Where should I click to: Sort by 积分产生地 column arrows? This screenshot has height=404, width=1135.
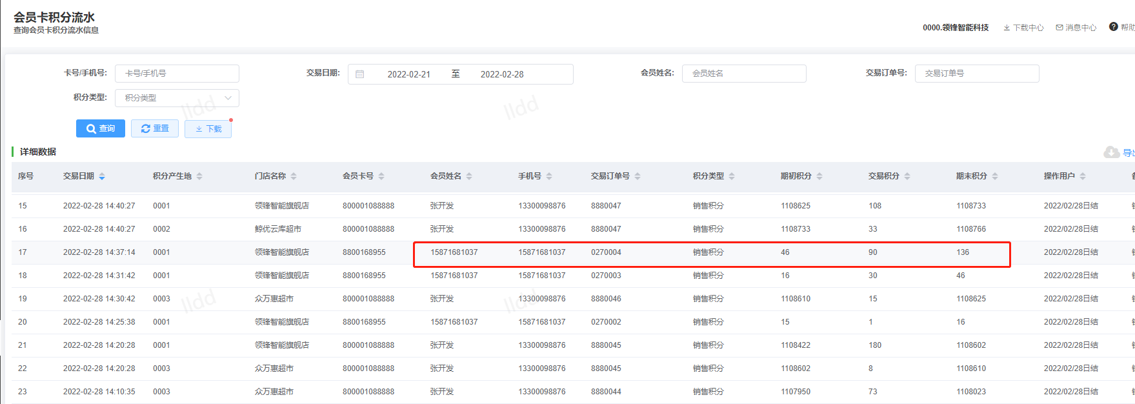click(199, 176)
